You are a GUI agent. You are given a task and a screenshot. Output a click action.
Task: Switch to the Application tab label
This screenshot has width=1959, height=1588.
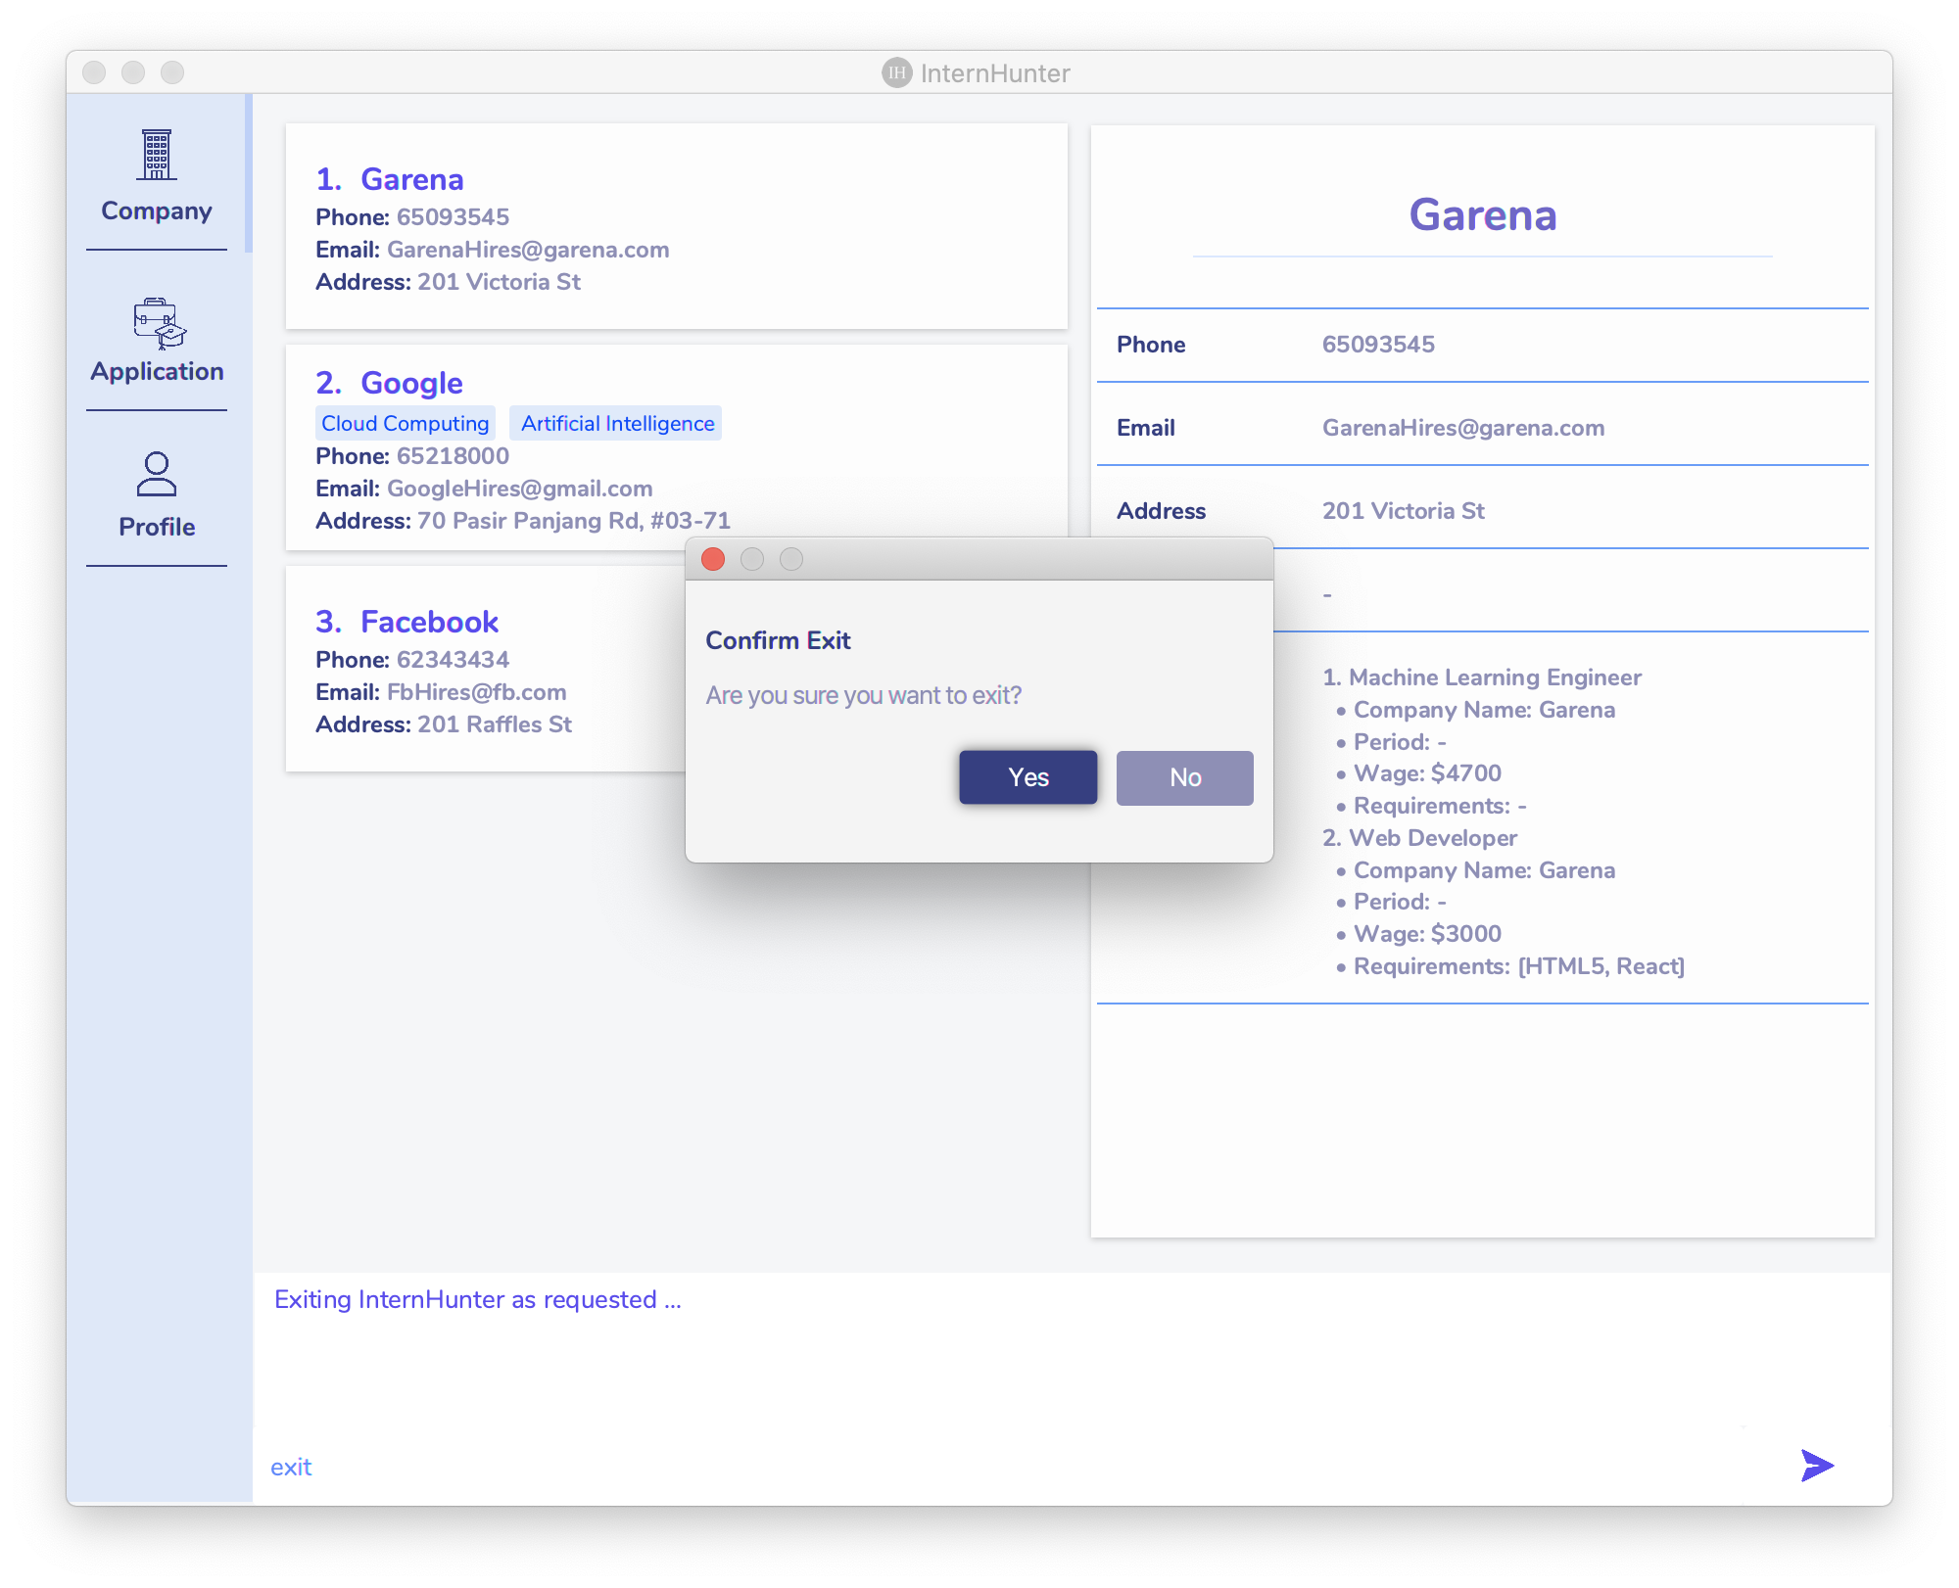157,372
